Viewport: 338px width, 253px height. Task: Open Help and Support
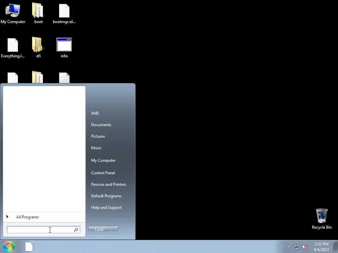coord(106,208)
